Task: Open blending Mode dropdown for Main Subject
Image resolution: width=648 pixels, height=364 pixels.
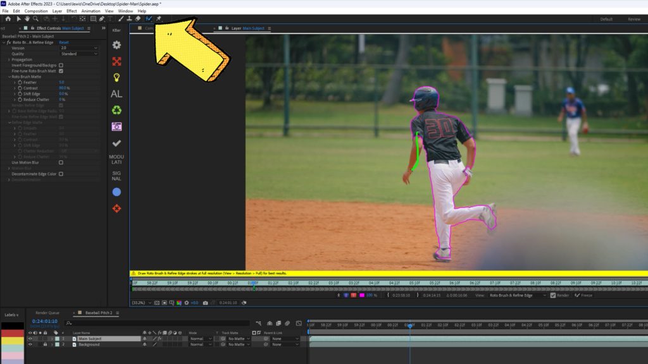Action: click(201, 339)
